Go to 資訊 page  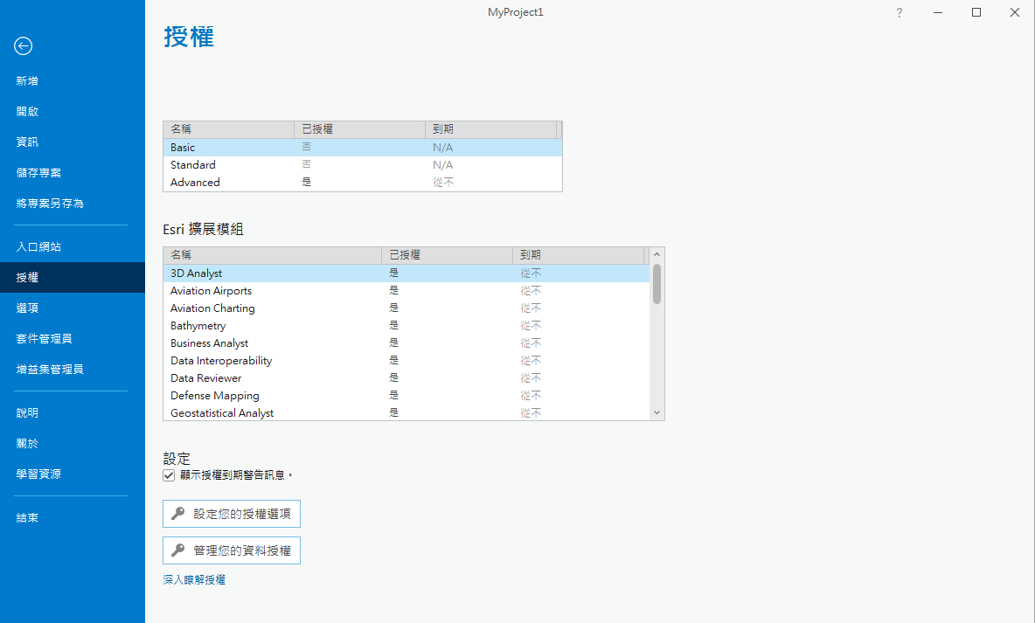tap(27, 142)
